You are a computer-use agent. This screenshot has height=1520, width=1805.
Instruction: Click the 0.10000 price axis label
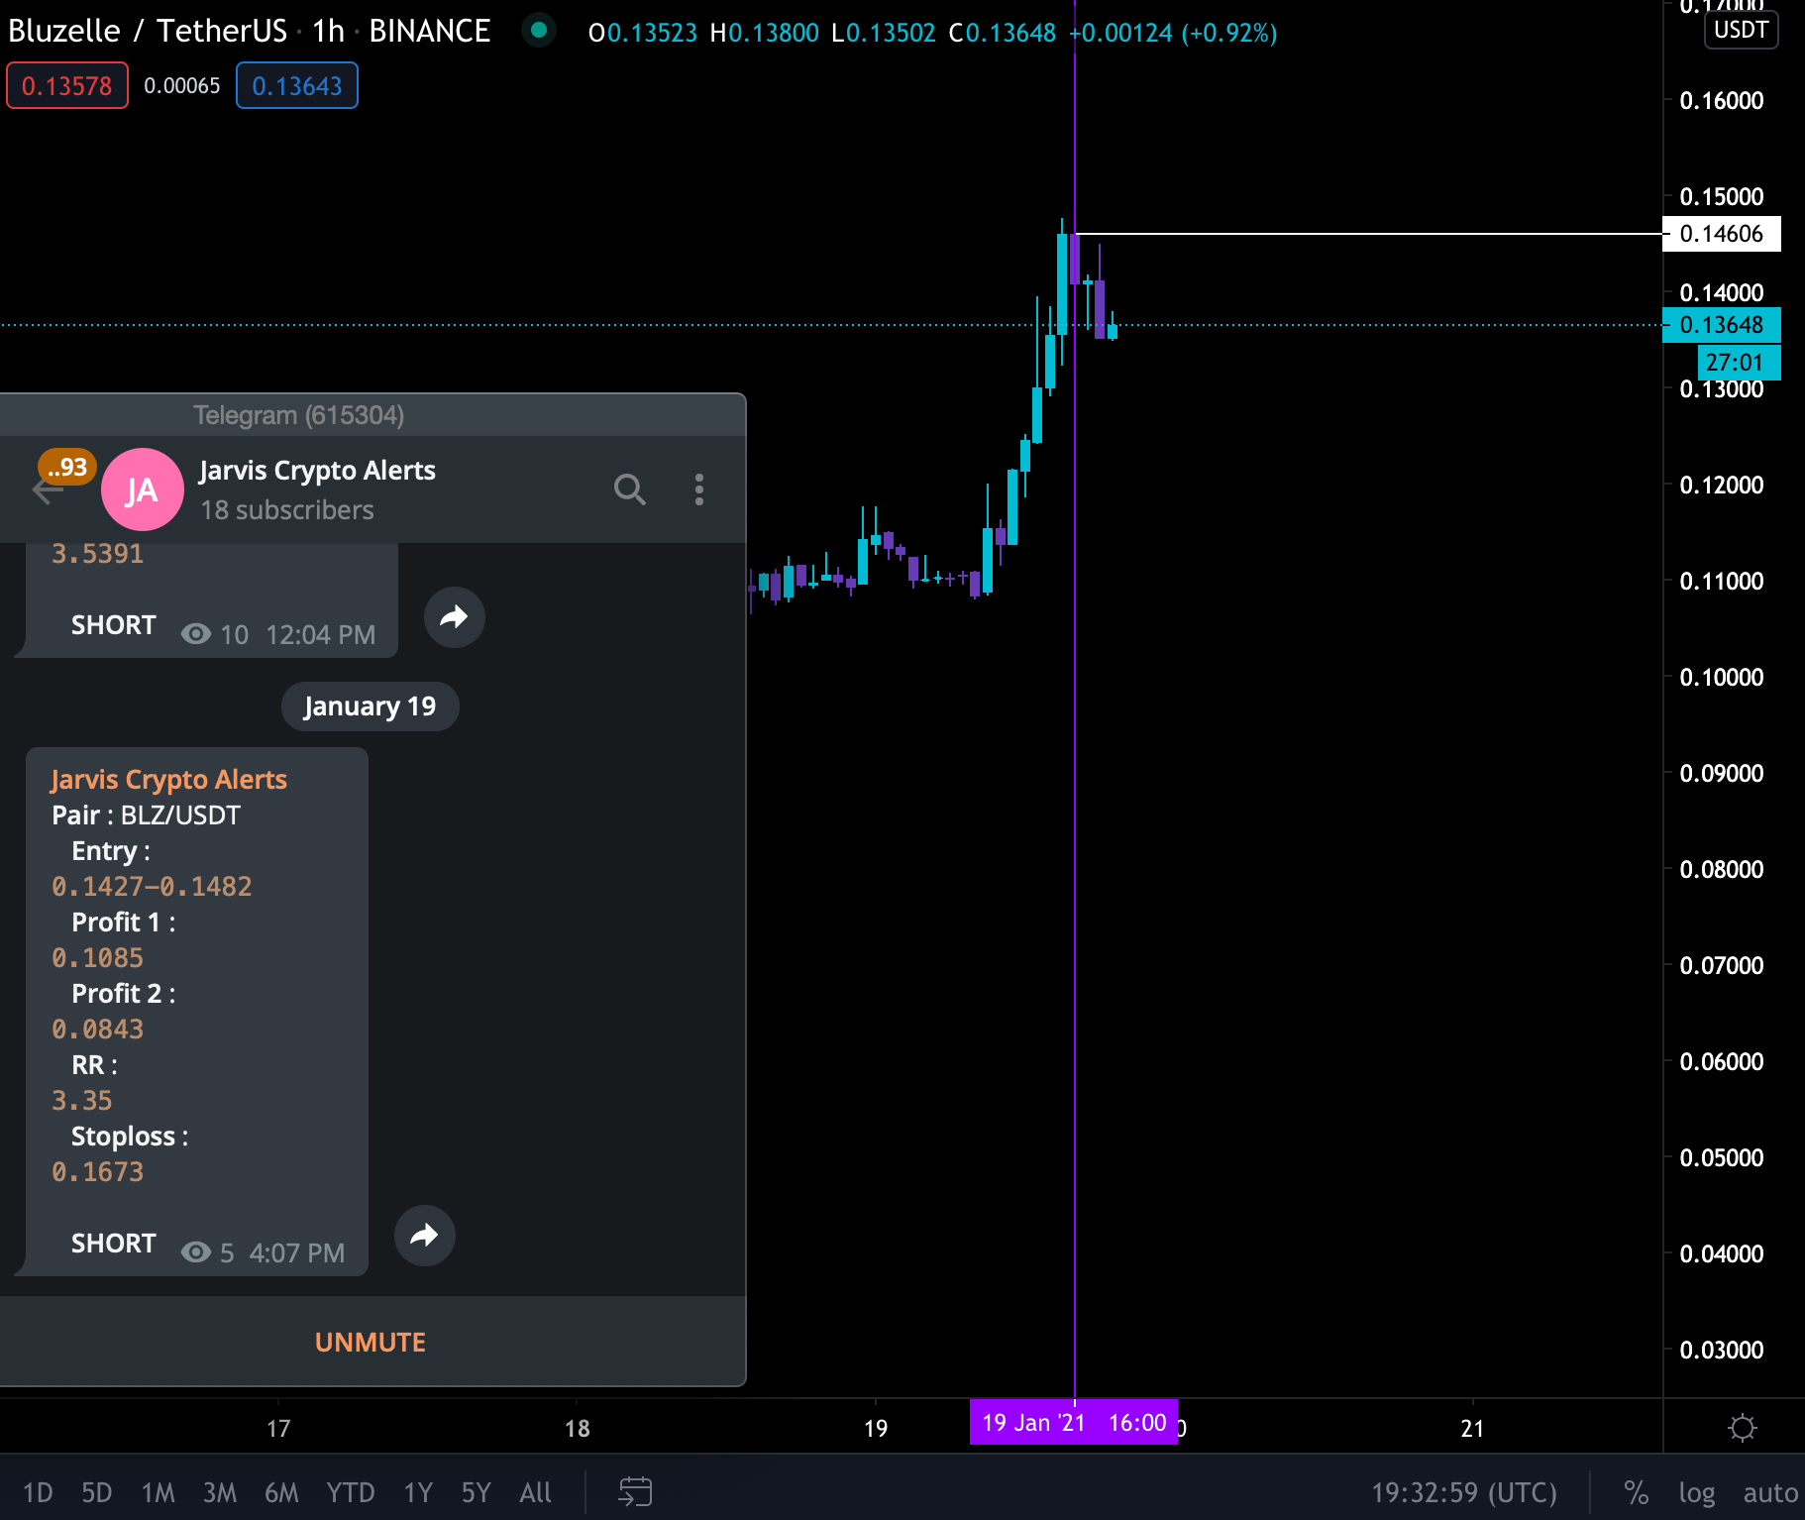coord(1721,677)
